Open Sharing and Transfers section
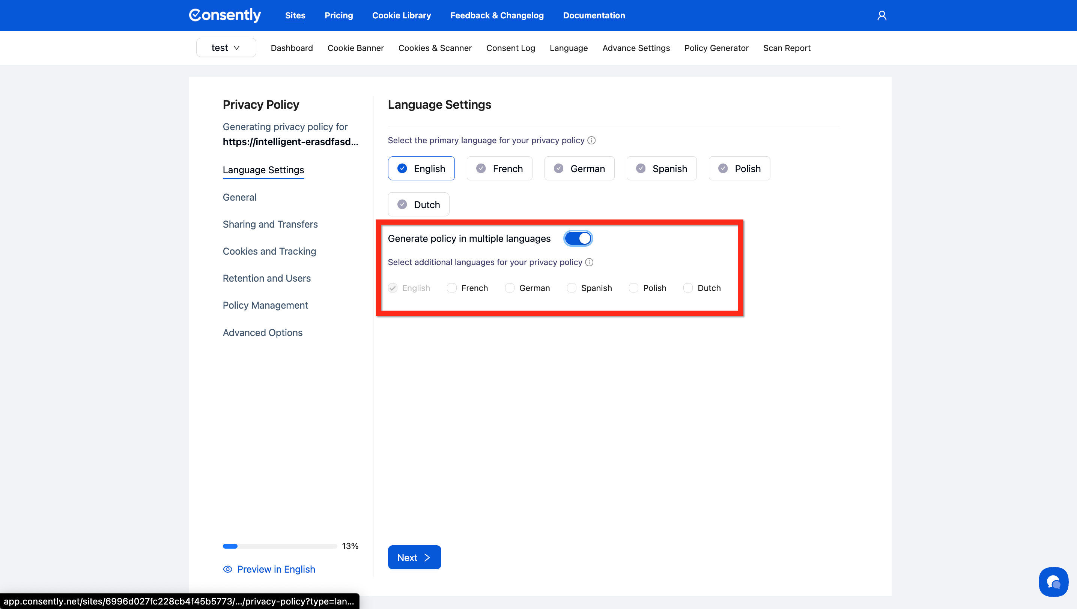This screenshot has height=609, width=1077. [270, 224]
